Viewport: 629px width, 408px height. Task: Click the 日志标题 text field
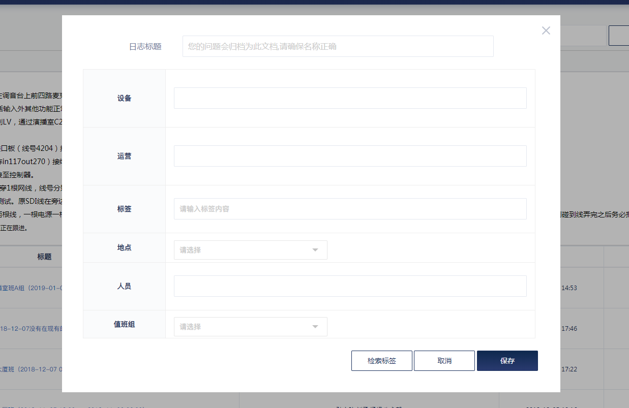[338, 46]
